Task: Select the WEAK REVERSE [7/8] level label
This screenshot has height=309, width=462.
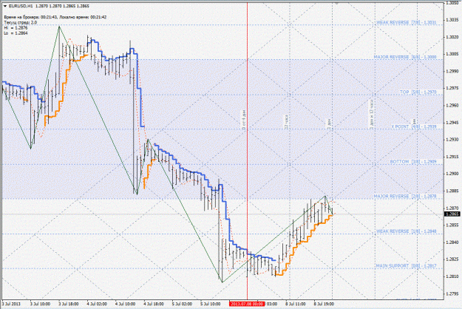Action: tap(406, 22)
